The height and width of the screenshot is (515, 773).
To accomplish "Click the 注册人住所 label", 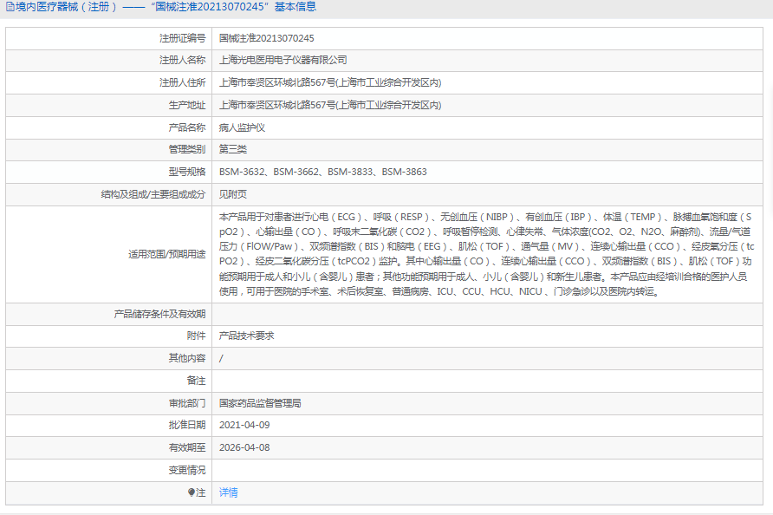I will pyautogui.click(x=182, y=82).
